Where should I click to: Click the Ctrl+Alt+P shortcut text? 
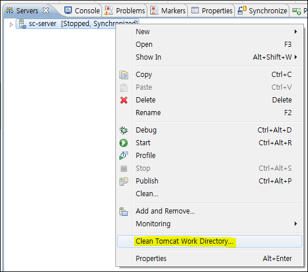[x=275, y=181]
